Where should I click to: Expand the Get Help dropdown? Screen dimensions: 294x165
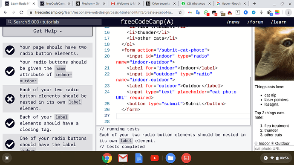coord(47,31)
